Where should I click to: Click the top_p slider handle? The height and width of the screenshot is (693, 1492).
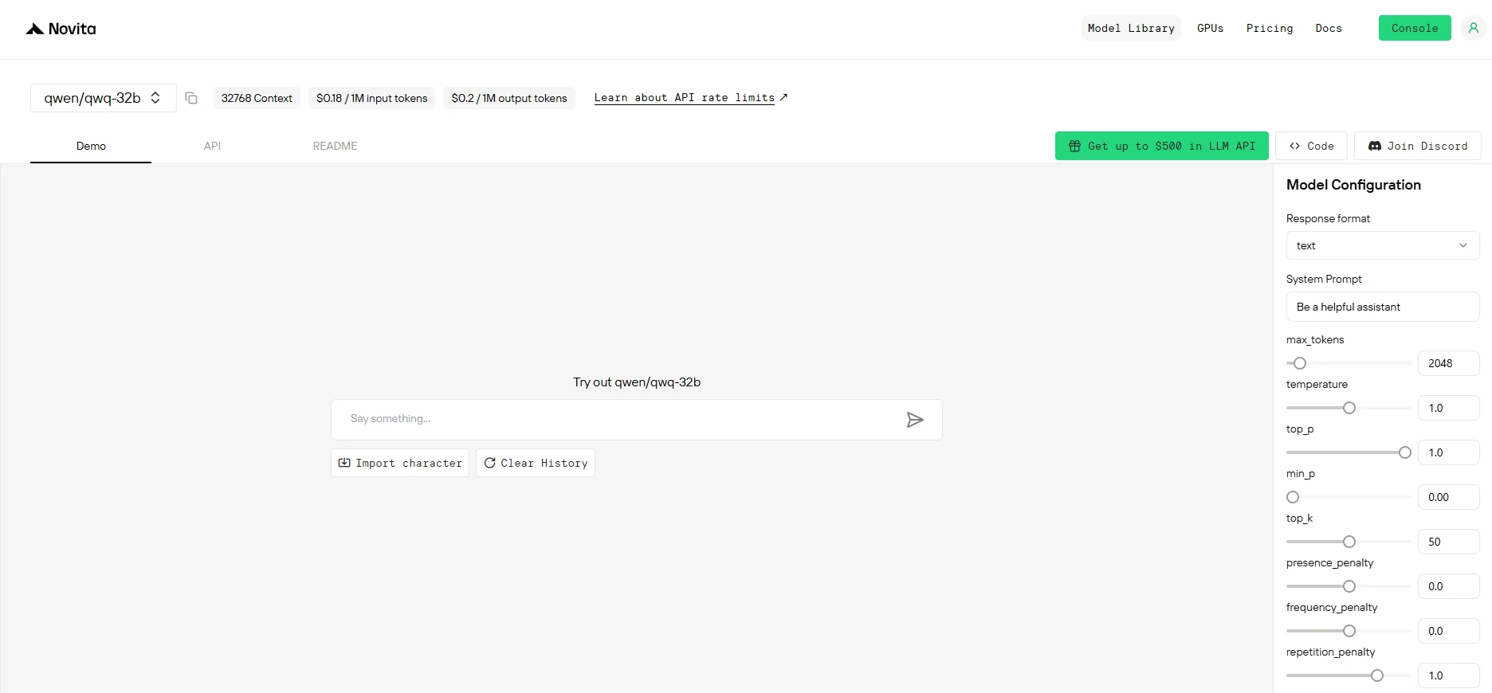tap(1405, 452)
